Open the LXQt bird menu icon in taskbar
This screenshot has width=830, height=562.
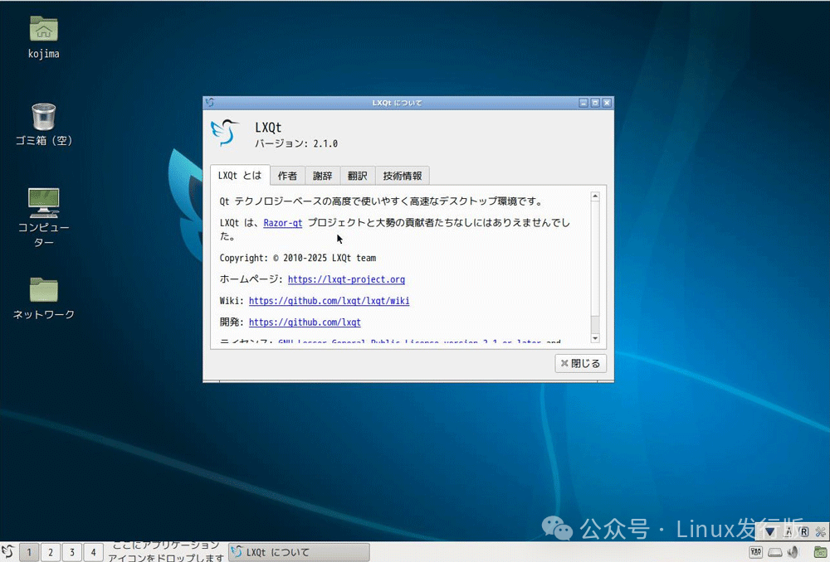click(x=7, y=551)
